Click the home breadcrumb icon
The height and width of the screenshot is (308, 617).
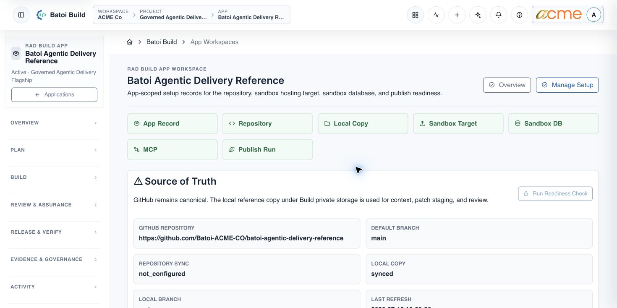tap(130, 42)
